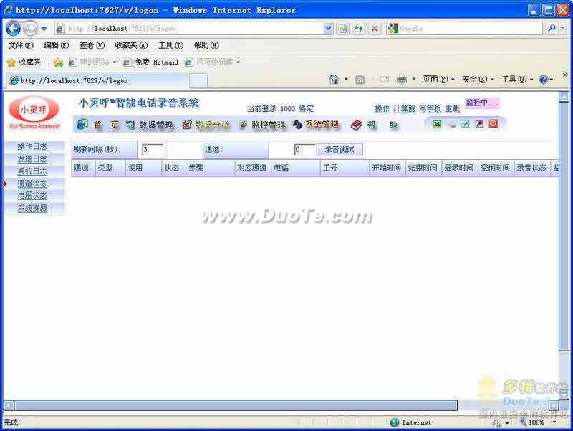Click the red Stop loading icon

(x=374, y=29)
